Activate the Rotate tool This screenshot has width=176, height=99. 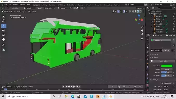click(x=4, y=30)
